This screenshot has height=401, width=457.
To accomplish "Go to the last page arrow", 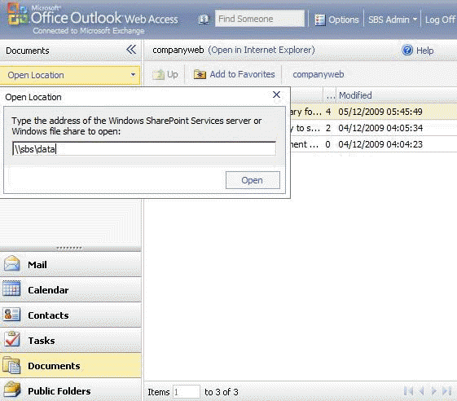I will [x=446, y=390].
